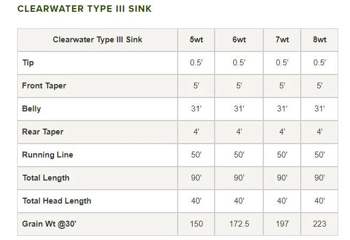
Task: Select the 5wt column header
Action: coord(196,40)
